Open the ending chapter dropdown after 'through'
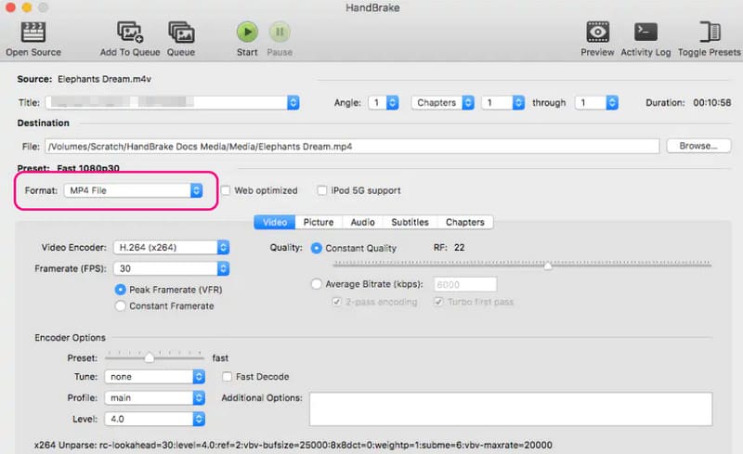This screenshot has height=454, width=743. 596,102
